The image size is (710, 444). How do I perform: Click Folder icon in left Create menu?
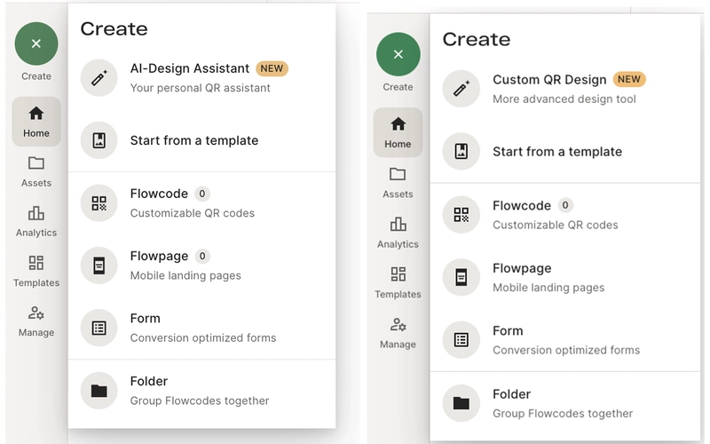(x=99, y=391)
